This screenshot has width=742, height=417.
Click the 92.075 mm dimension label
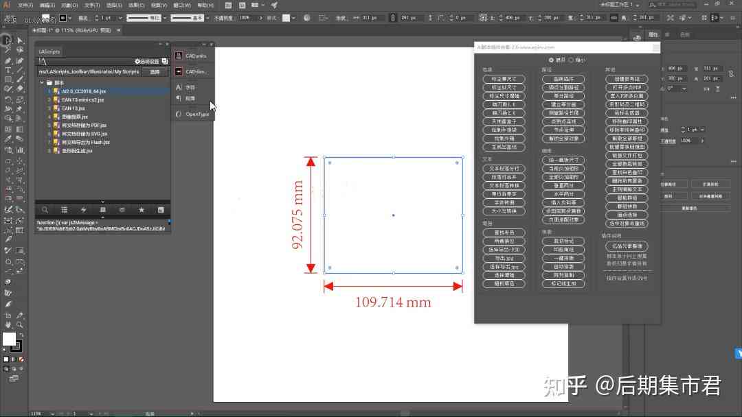(x=297, y=215)
